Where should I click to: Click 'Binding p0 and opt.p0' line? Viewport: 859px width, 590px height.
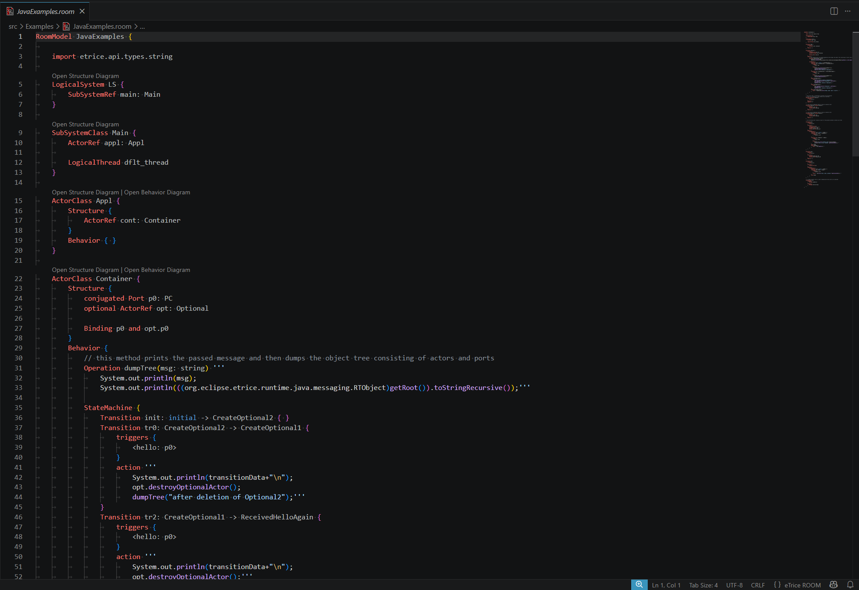[126, 329]
